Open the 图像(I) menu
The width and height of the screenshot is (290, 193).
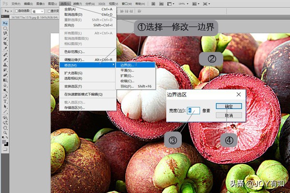pyautogui.click(x=40, y=4)
